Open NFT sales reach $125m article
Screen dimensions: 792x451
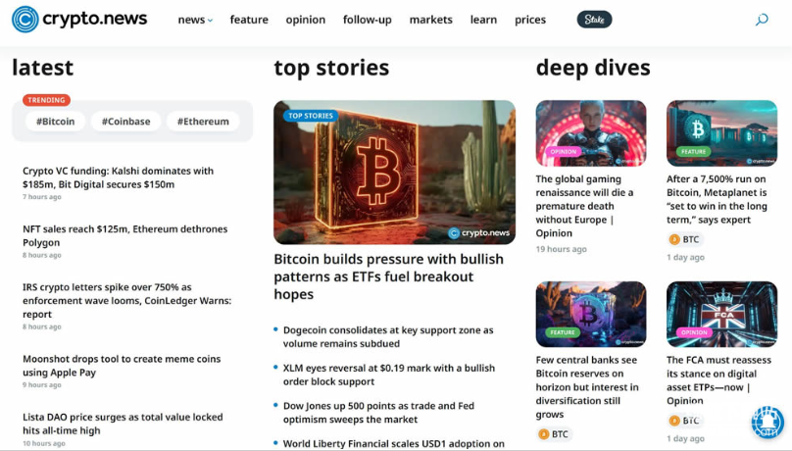124,235
